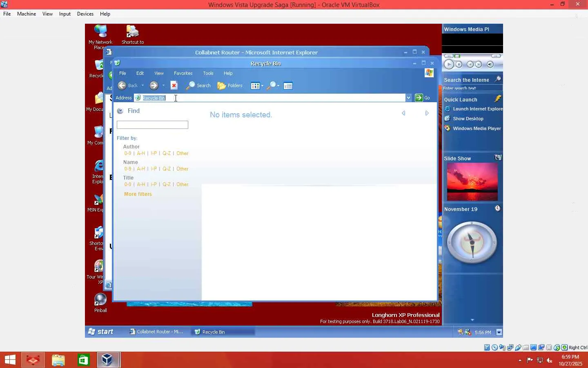Expand the guest system tray arrow button
This screenshot has height=368, width=588.
(499, 332)
